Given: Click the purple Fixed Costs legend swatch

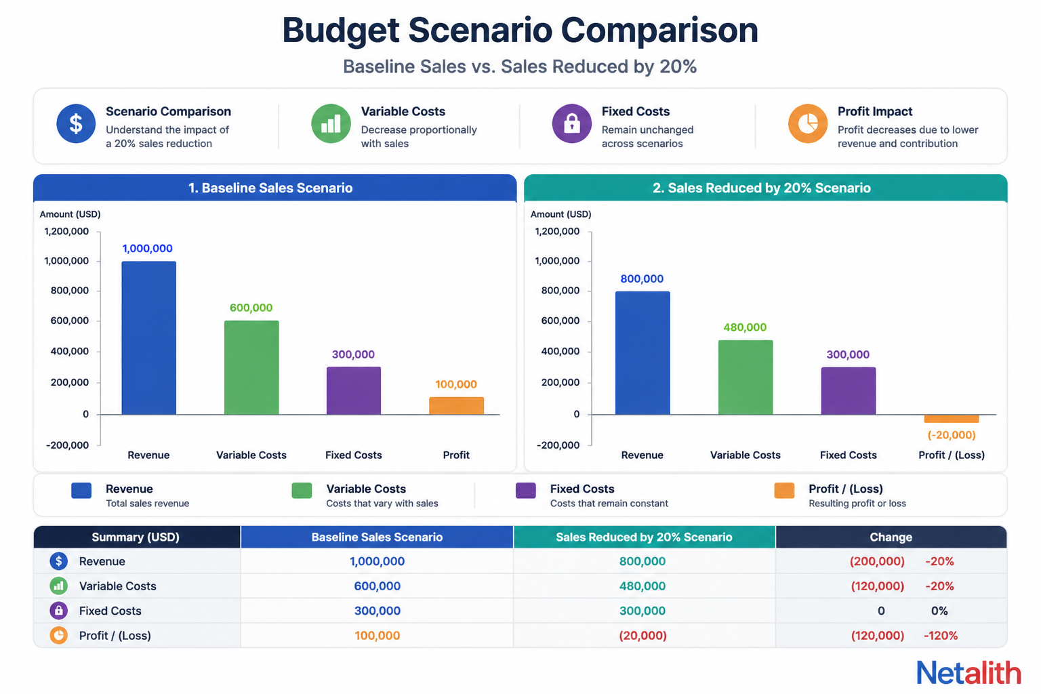Looking at the screenshot, I should pyautogui.click(x=526, y=491).
